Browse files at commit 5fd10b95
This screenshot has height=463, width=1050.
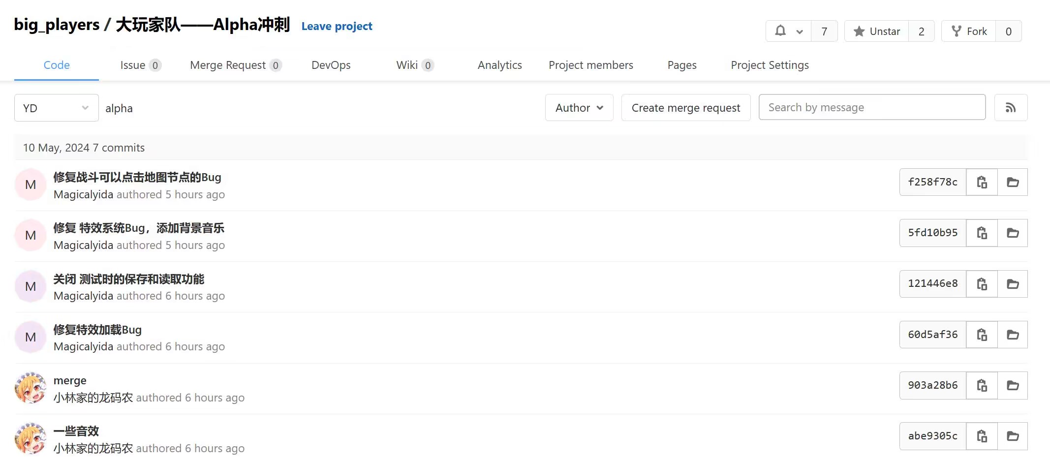[x=1013, y=233]
